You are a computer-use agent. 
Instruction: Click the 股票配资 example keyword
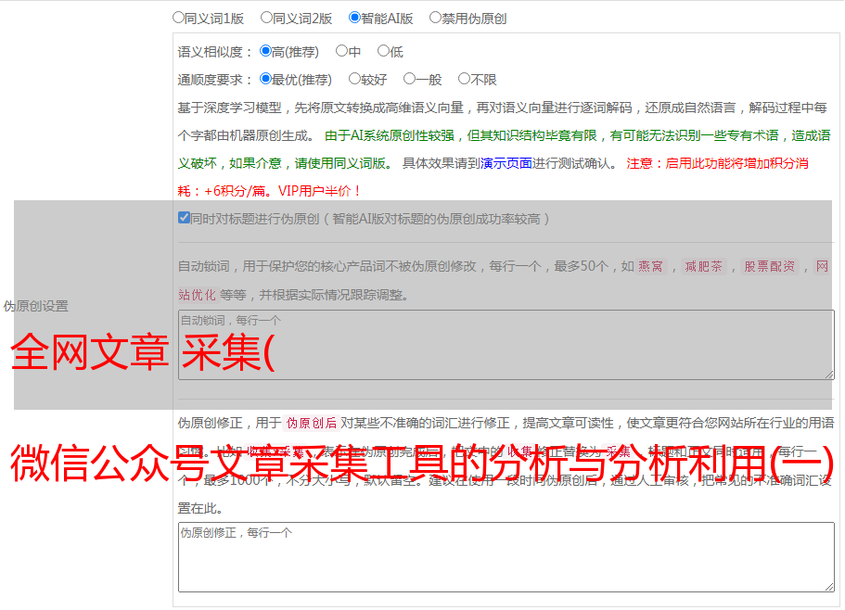[x=769, y=266]
